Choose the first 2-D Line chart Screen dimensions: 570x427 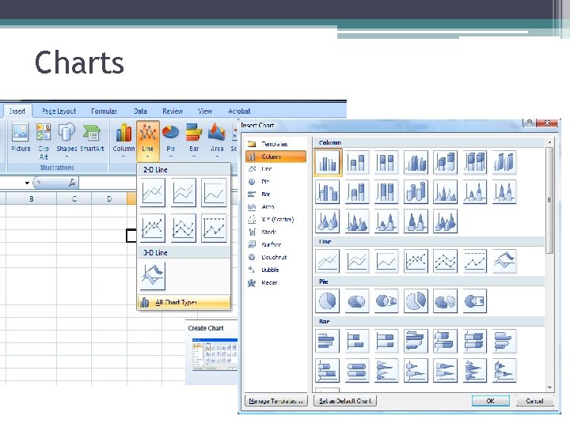[x=153, y=192]
